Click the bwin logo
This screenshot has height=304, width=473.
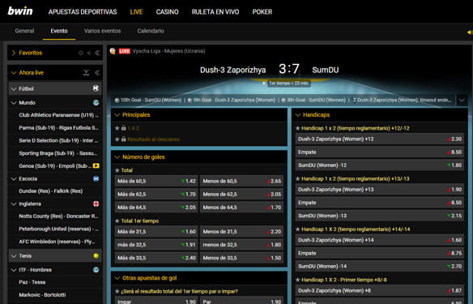[20, 11]
